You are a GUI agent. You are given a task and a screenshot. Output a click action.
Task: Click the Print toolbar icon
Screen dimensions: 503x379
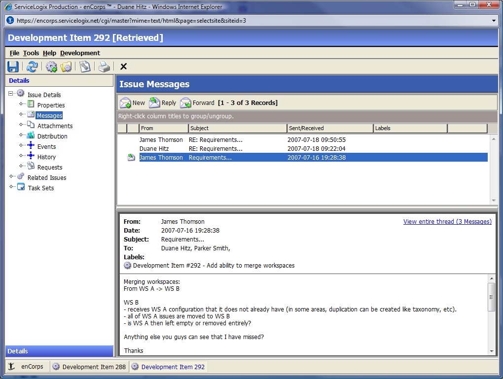click(104, 67)
